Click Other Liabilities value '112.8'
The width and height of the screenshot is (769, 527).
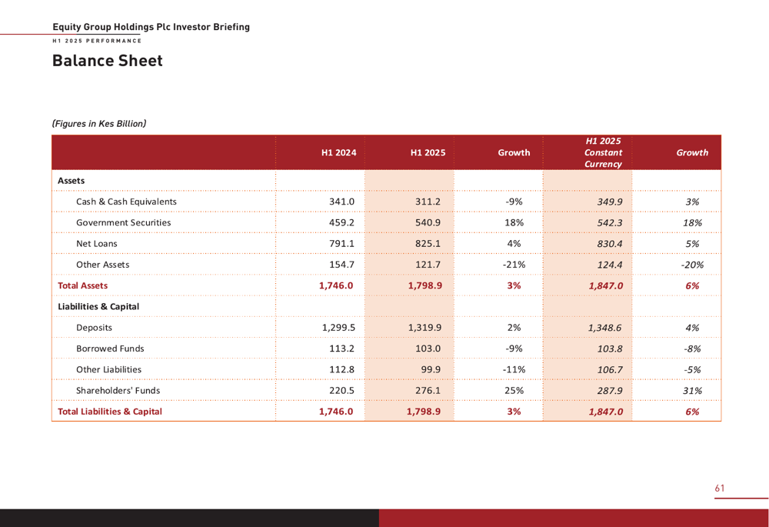click(341, 370)
